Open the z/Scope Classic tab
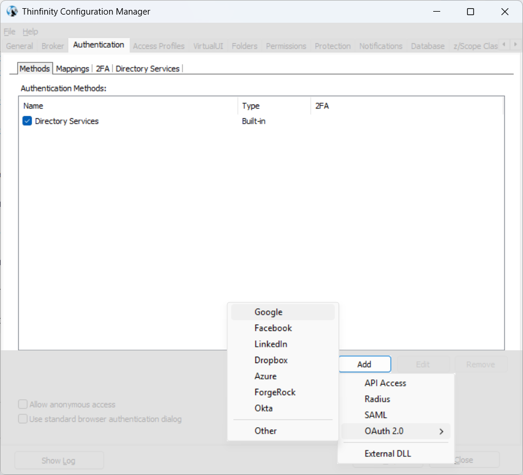Image resolution: width=523 pixels, height=475 pixels. 475,46
